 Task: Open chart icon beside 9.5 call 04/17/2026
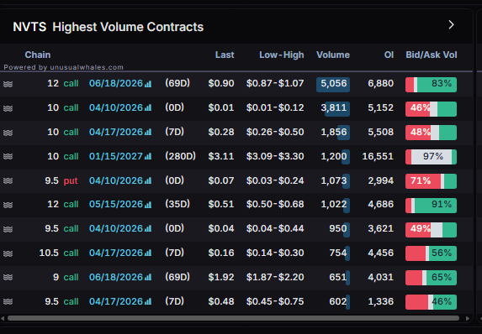(148, 301)
